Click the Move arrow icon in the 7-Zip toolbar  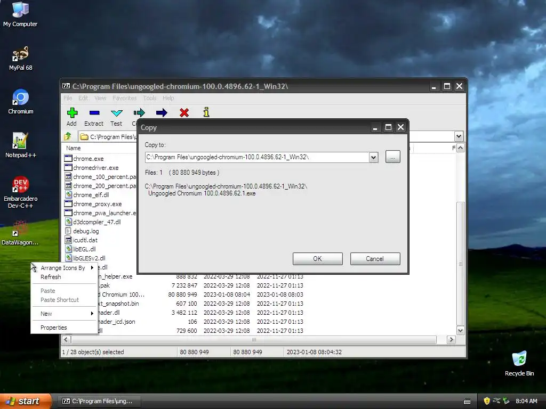click(x=162, y=113)
